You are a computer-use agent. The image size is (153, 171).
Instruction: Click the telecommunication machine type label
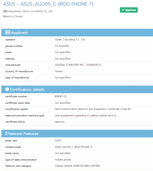(x=25, y=116)
